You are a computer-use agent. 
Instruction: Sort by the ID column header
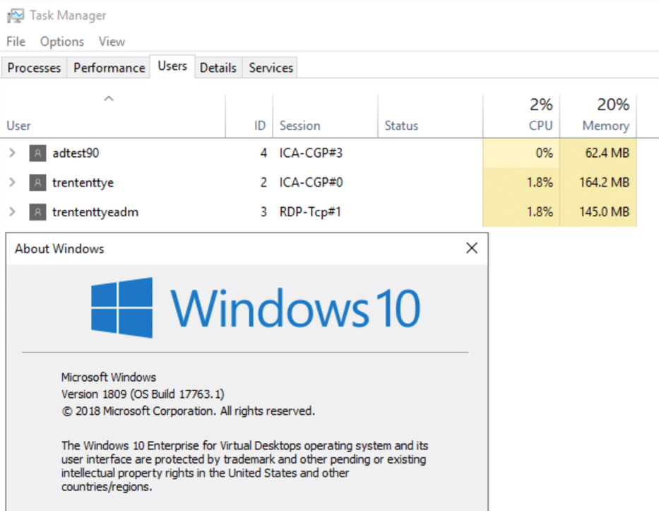[x=249, y=116]
